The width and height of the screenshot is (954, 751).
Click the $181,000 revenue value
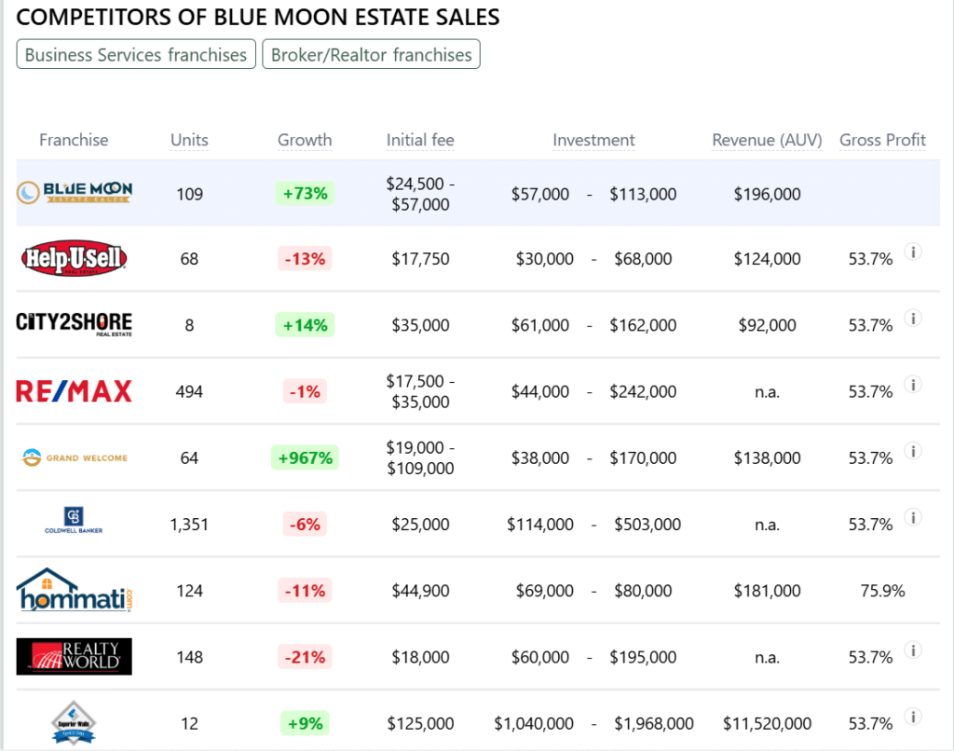tap(768, 591)
